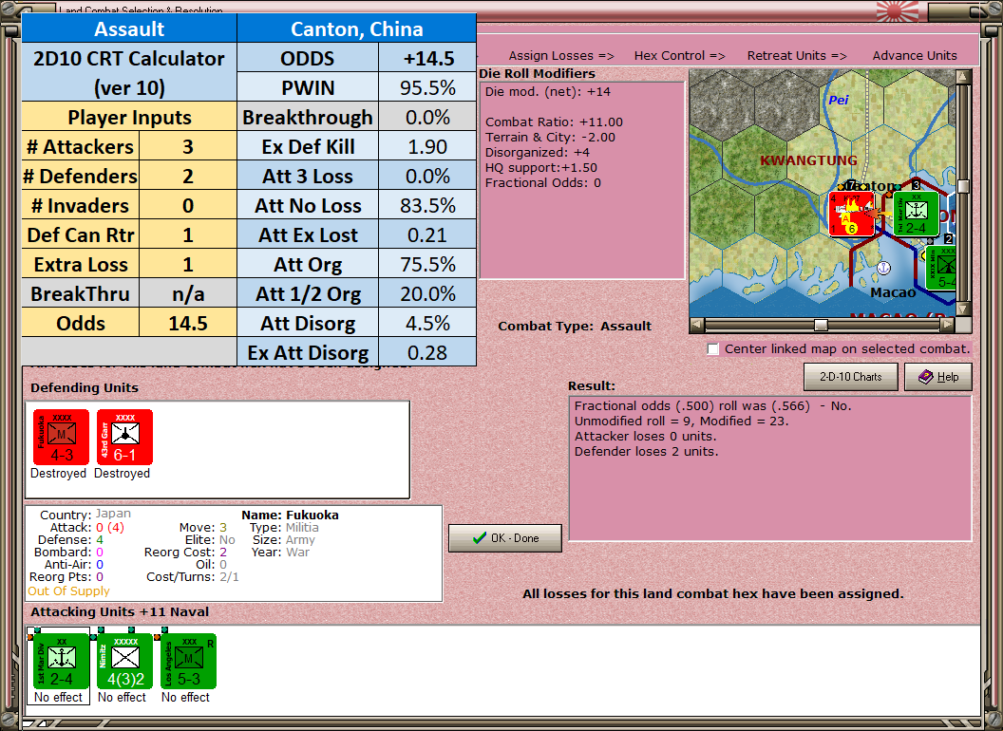The image size is (1003, 731).
Task: Click the 1st Mar Div counter on the map
Action: coord(916,214)
